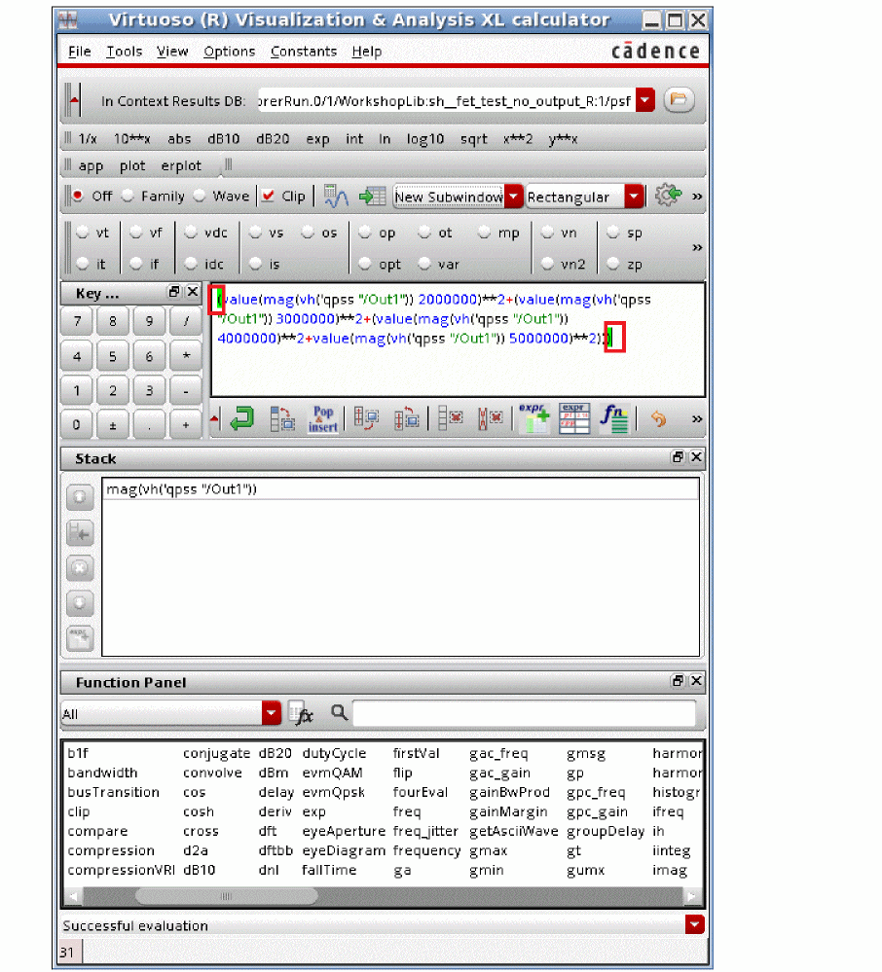Screen dimensions: 882x972
Task: Click the second stack side button with arrow
Action: 80,533
